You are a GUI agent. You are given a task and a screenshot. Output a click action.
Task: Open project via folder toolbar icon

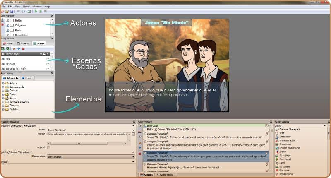click(x=7, y=12)
